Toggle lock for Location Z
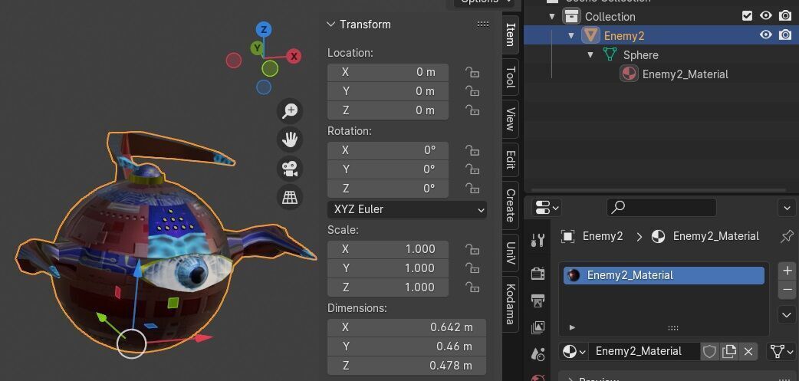Image resolution: width=799 pixels, height=381 pixels. tap(472, 110)
